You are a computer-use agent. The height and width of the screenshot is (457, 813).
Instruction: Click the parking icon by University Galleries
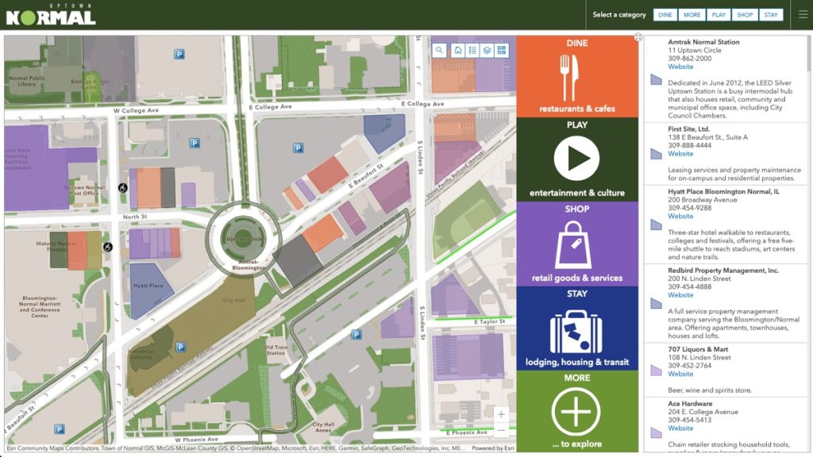point(180,348)
